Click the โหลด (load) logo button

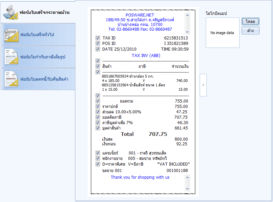[x=250, y=22]
